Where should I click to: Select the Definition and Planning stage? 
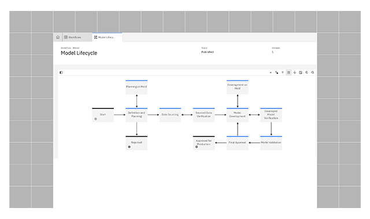pos(136,115)
